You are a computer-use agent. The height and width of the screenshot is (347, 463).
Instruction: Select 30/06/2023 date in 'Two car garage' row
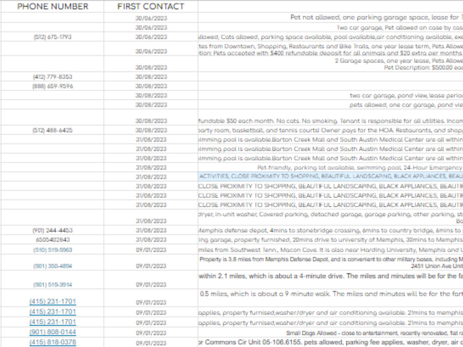(151, 27)
